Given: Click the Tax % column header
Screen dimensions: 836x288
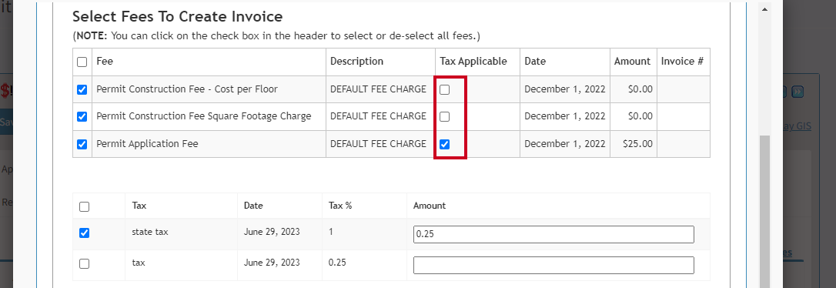Looking at the screenshot, I should [x=340, y=206].
